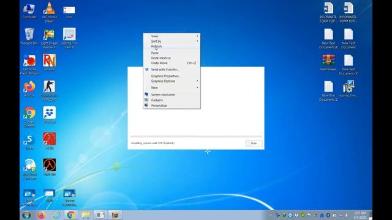Click the installer progress bar
392x220 pixels.
pos(196,136)
